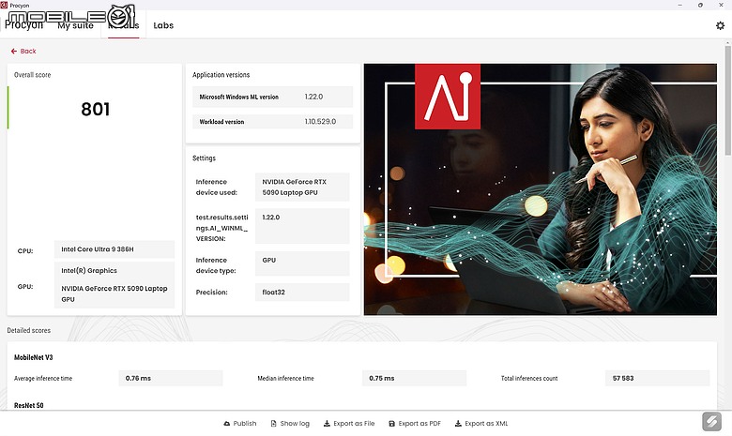
Task: Click the MobileNet V3 heading
Action: (x=33, y=357)
